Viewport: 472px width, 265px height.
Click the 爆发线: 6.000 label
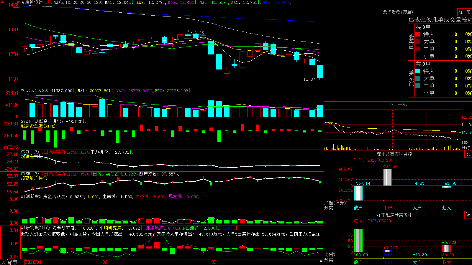coord(184,197)
